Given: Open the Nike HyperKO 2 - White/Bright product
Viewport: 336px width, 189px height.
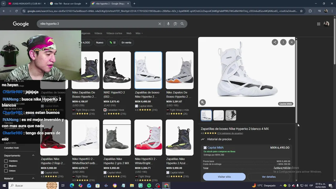Looking at the screenshot, I should [148, 150].
